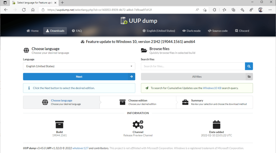Image resolution: width=276 pixels, height=153 pixels.
Task: Open the browser extensions puzzle icon
Action: pyautogui.click(x=214, y=10)
